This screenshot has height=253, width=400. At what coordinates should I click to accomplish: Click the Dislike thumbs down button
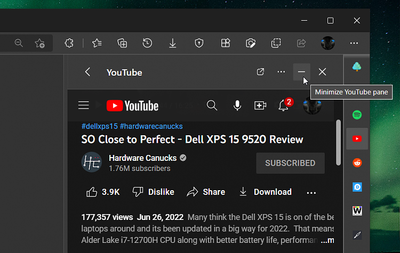(153, 192)
